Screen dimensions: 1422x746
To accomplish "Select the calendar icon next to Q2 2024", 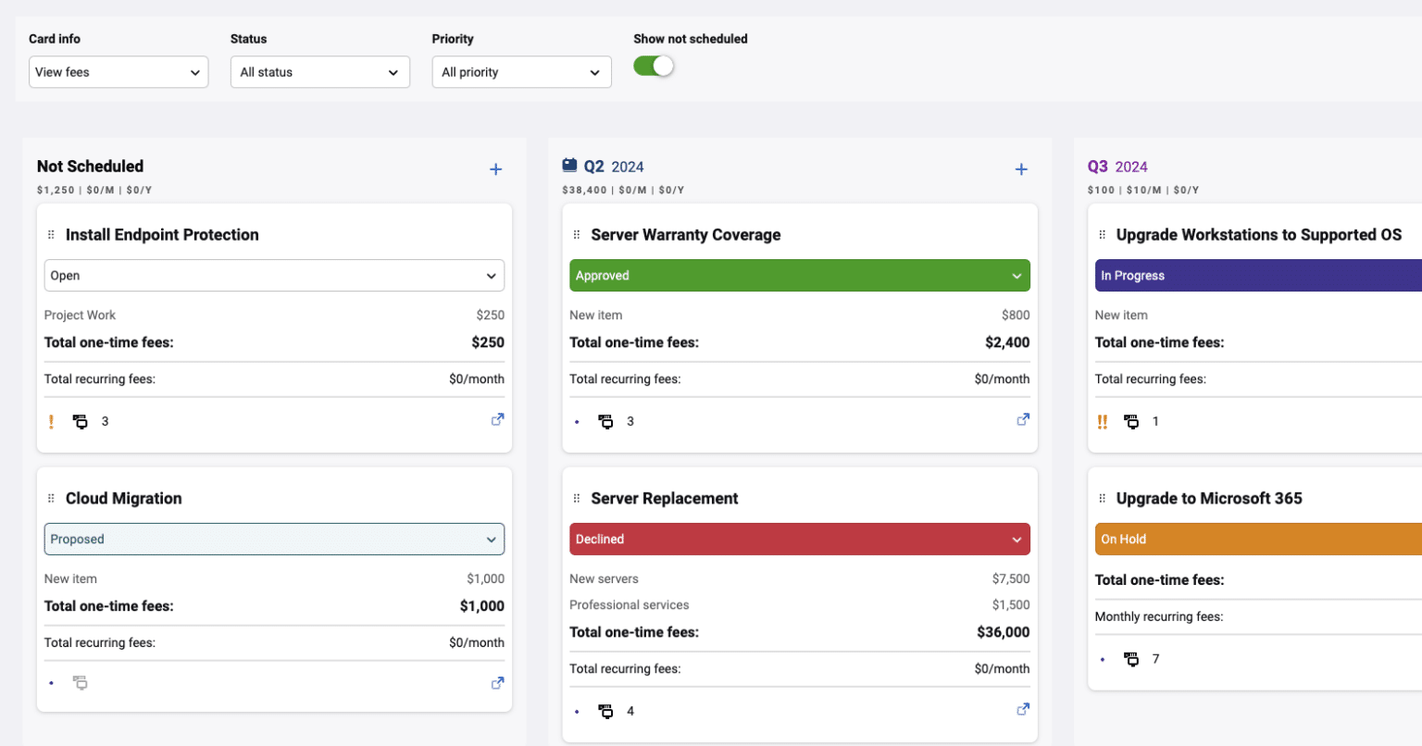I will point(569,165).
